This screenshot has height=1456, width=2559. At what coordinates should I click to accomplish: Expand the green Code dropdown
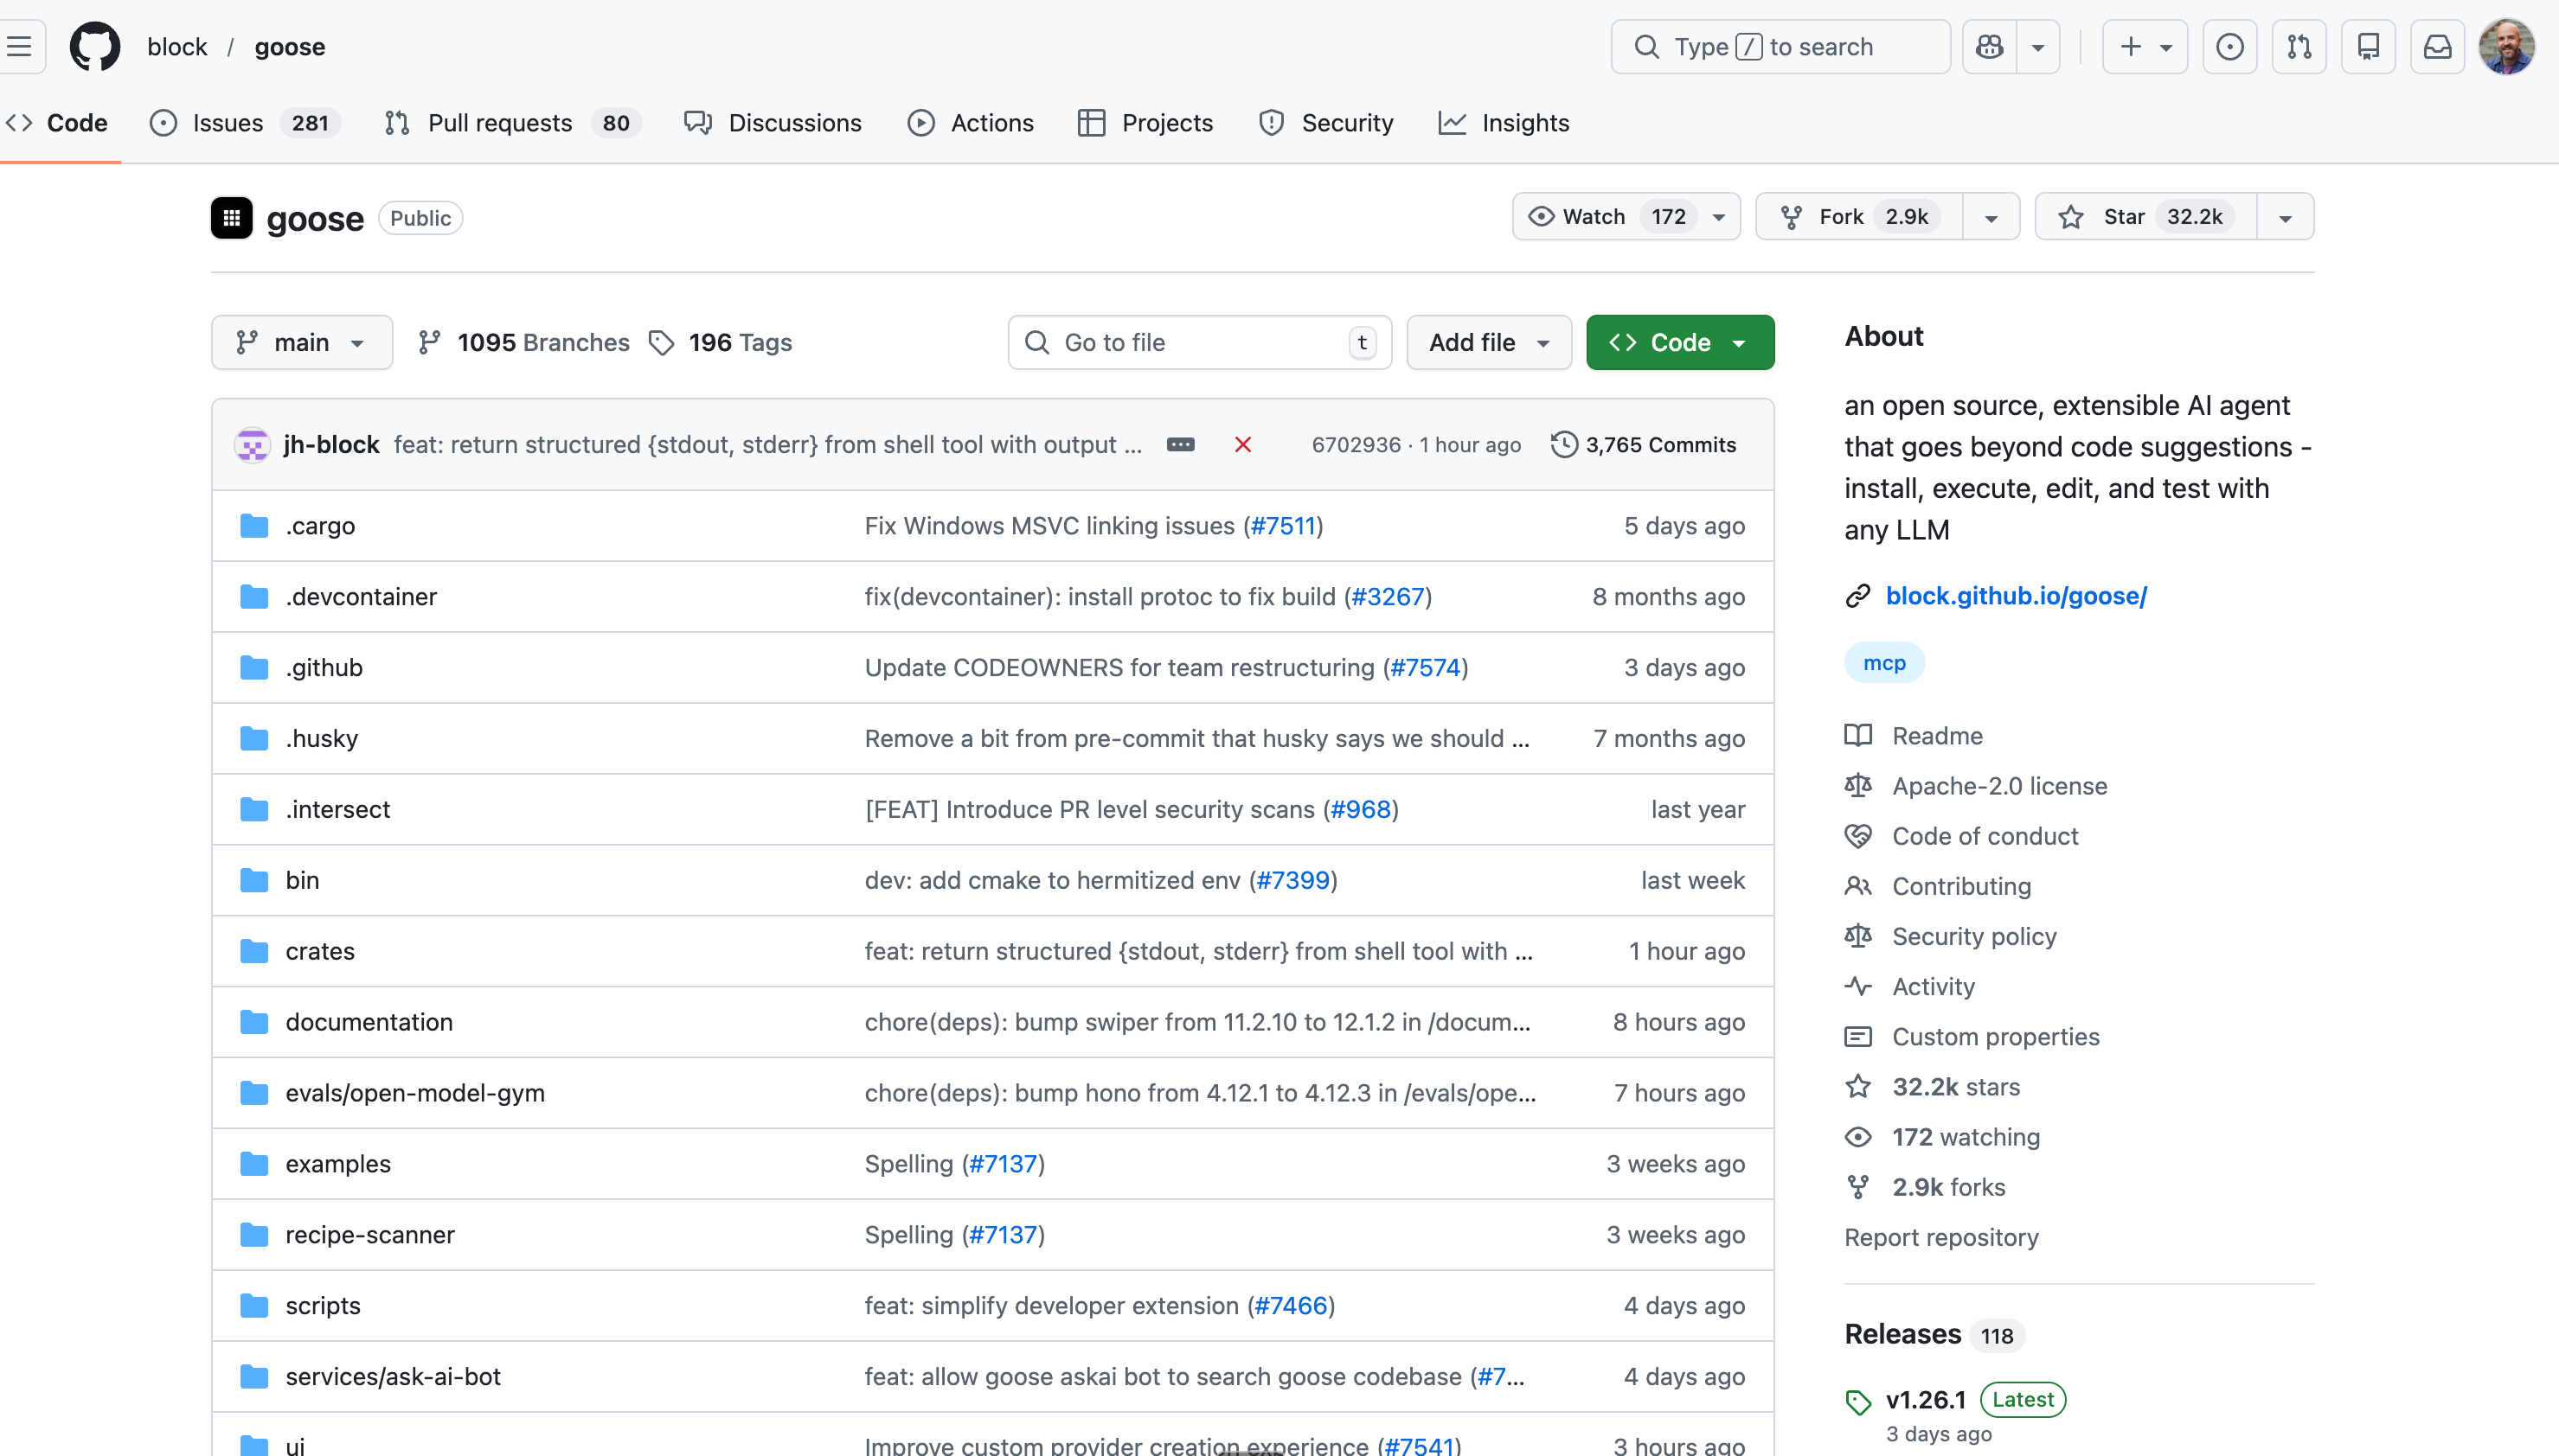point(1680,343)
